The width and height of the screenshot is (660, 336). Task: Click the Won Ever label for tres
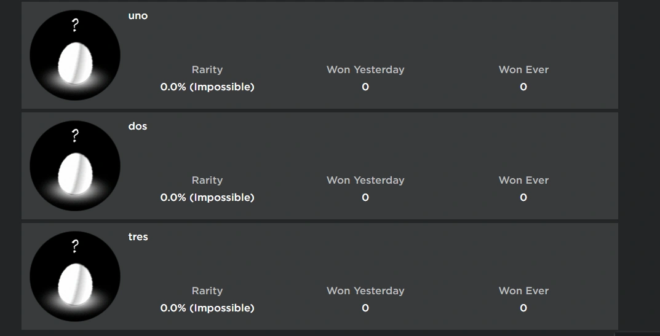[523, 291]
